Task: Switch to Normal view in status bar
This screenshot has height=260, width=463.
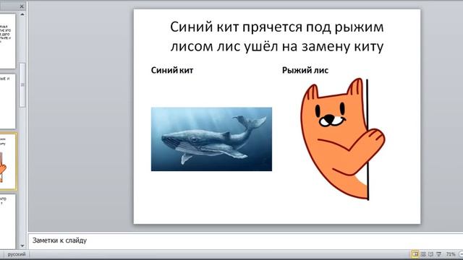Action: pyautogui.click(x=415, y=254)
